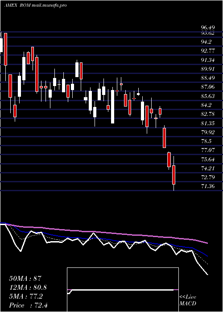Click the 88.49 price axis label

(208, 78)
